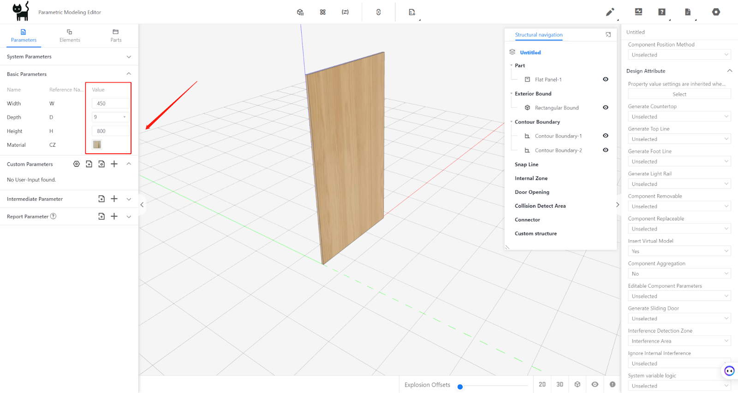738x393 pixels.
Task: Open the Insert Virtual Model dropdown
Action: coord(679,251)
